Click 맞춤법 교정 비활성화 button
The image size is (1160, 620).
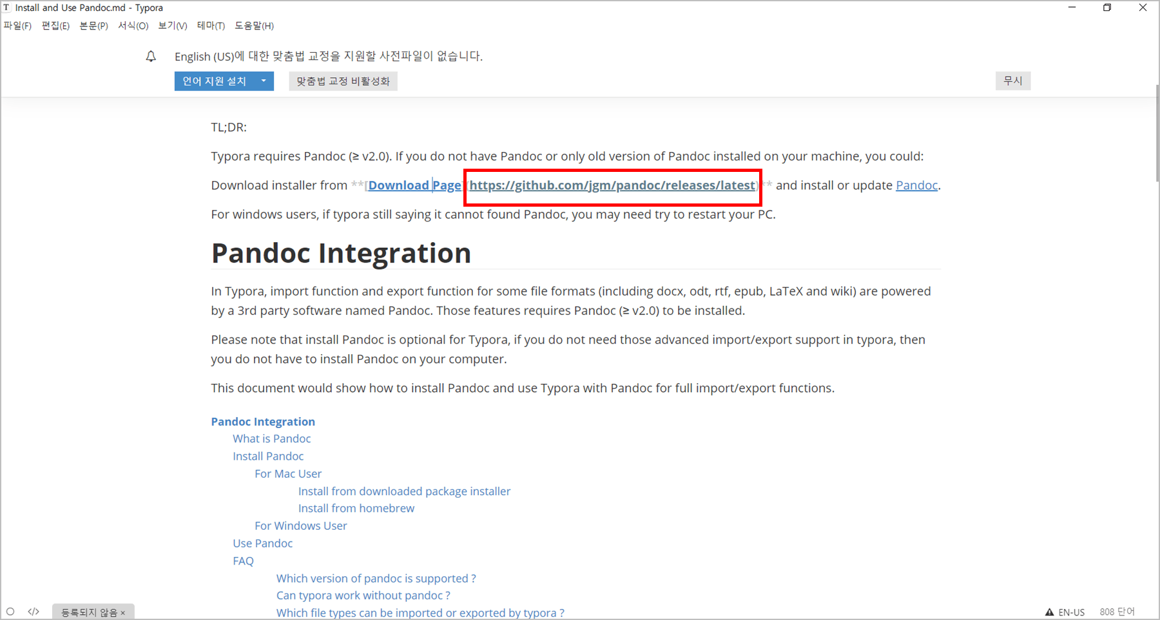tap(343, 81)
